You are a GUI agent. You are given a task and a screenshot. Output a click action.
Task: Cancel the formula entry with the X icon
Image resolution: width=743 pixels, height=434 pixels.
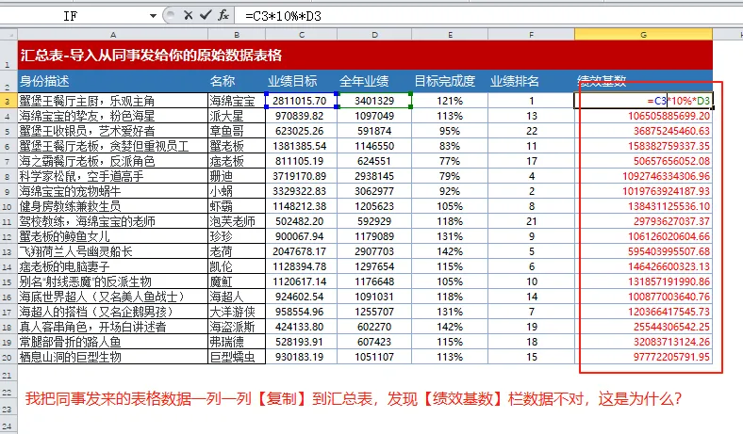tap(189, 16)
